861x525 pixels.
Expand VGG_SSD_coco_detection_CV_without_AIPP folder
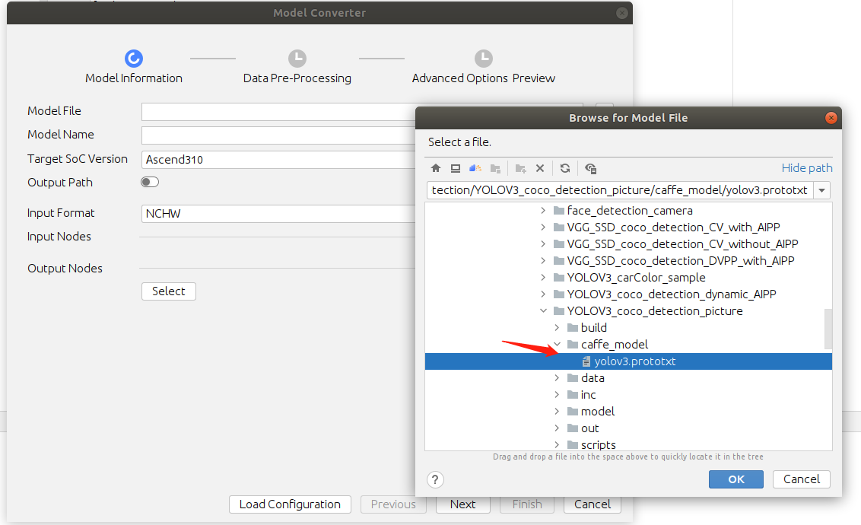[x=543, y=243]
